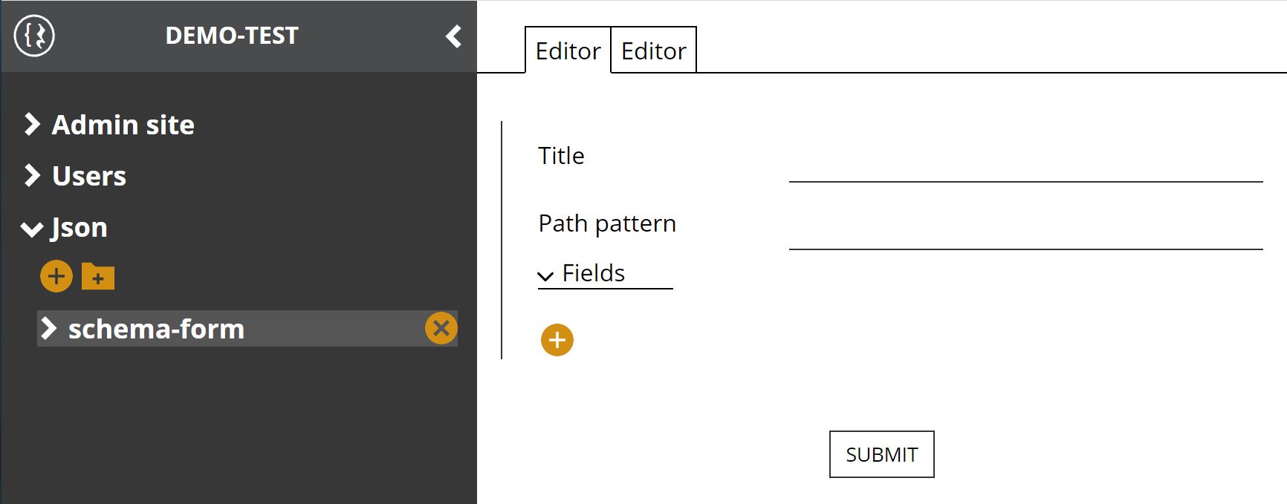Add a new item under Json with the plus icon
Image resolution: width=1287 pixels, height=504 pixels.
(x=56, y=276)
